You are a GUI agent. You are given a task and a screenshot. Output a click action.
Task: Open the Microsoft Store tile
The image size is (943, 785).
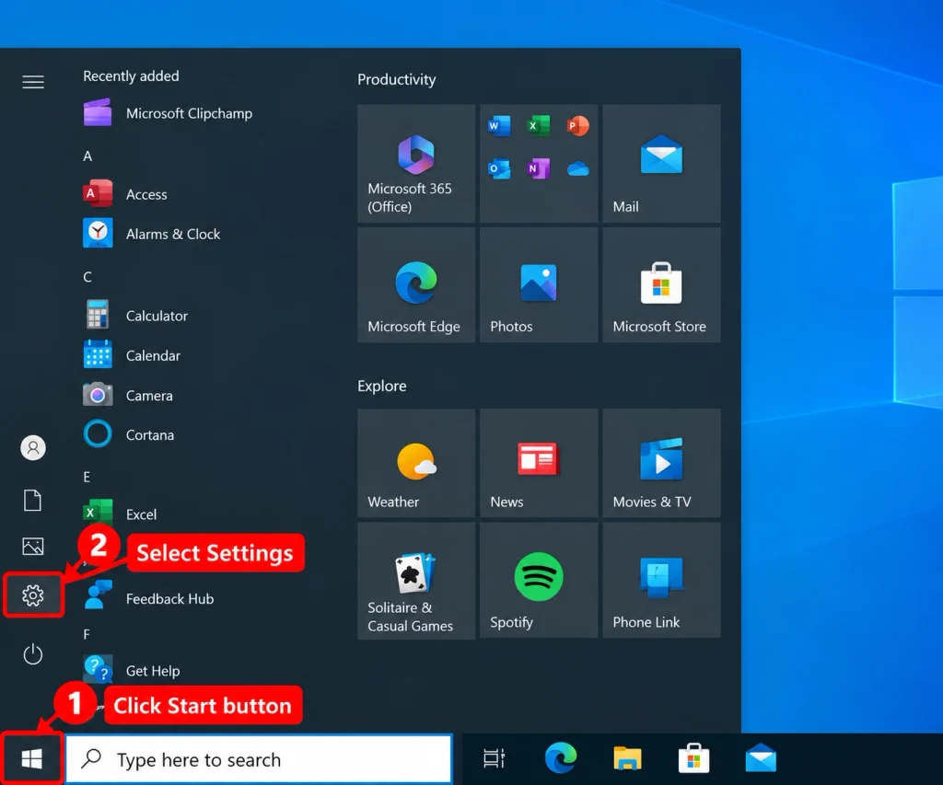tap(661, 285)
